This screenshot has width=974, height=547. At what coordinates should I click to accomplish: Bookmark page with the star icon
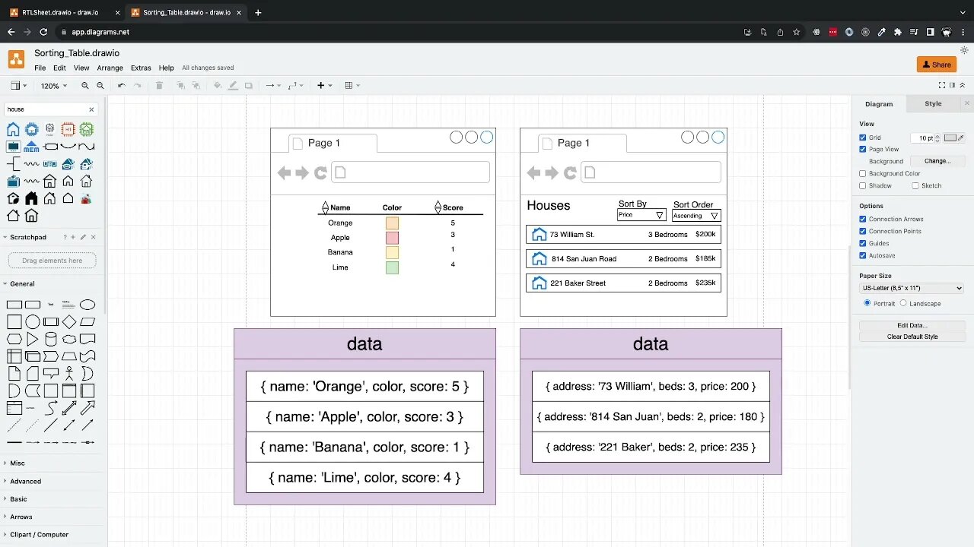[x=797, y=32]
